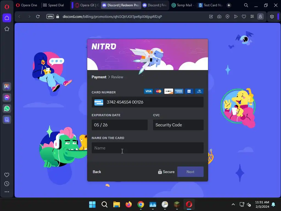The width and height of the screenshot is (281, 211).
Task: Click the Next button
Action: (x=190, y=172)
